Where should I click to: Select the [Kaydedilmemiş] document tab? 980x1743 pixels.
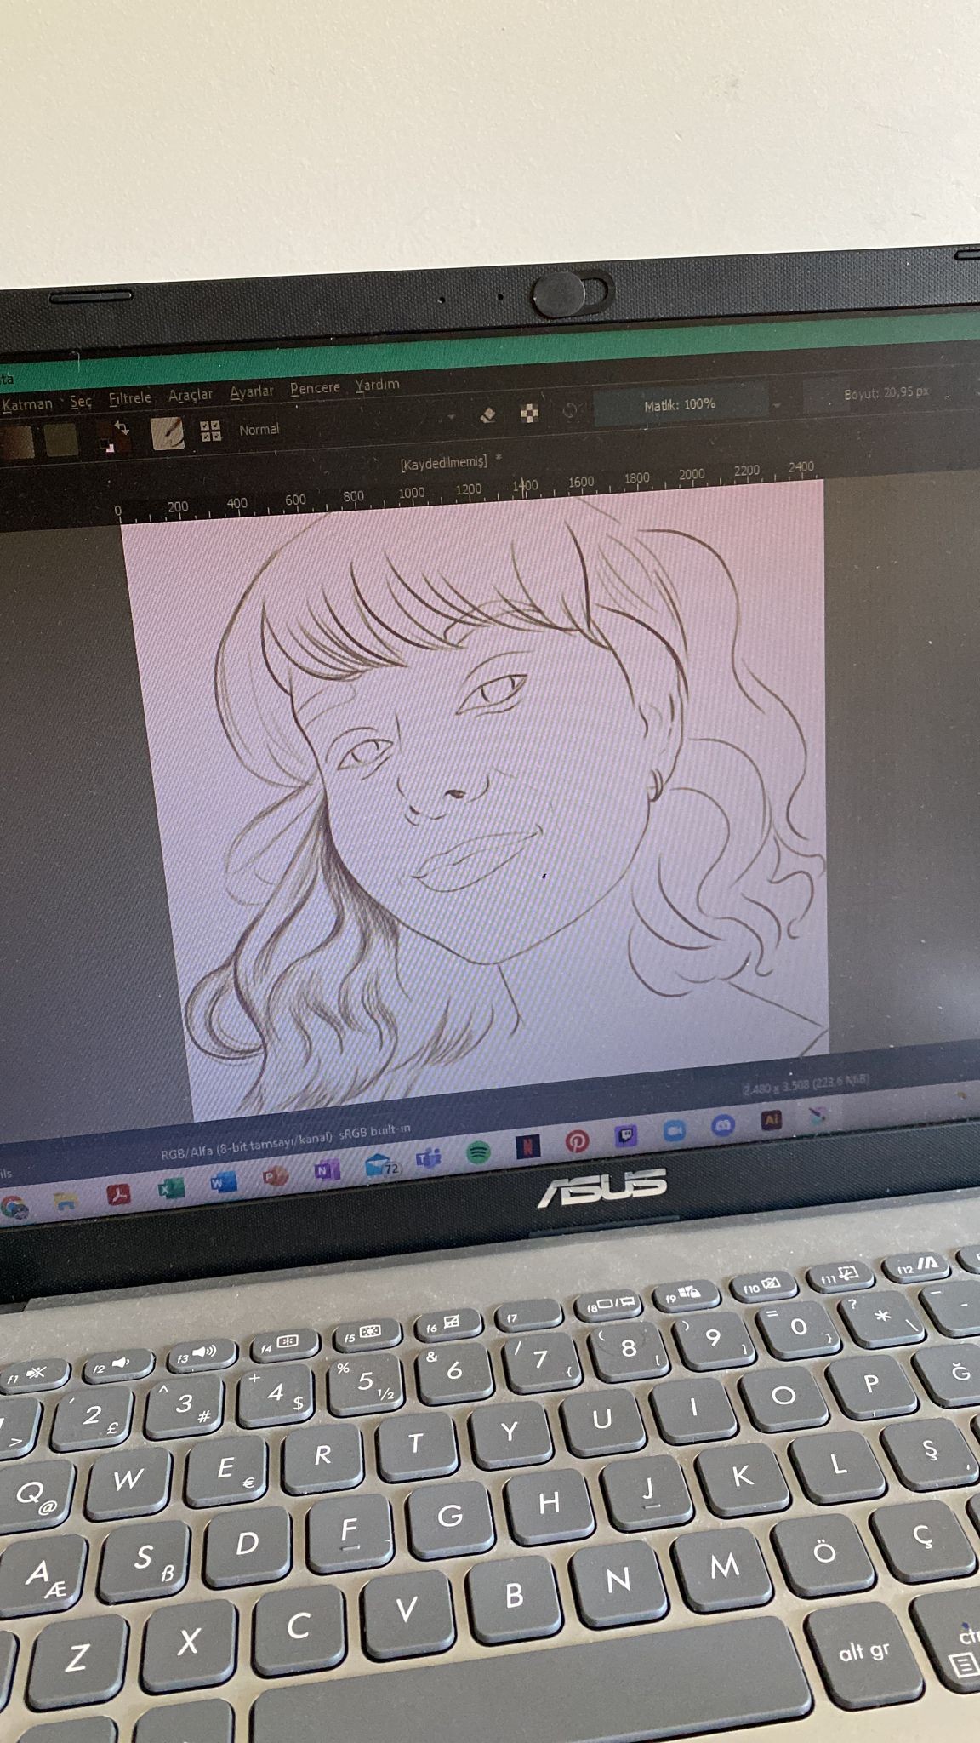[x=444, y=462]
